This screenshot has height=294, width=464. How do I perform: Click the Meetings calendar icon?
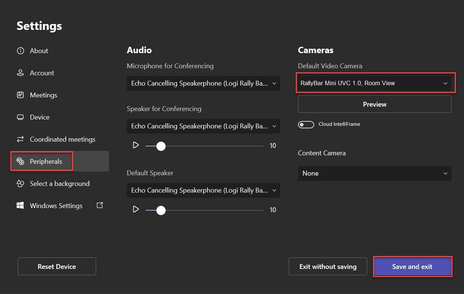pos(20,95)
